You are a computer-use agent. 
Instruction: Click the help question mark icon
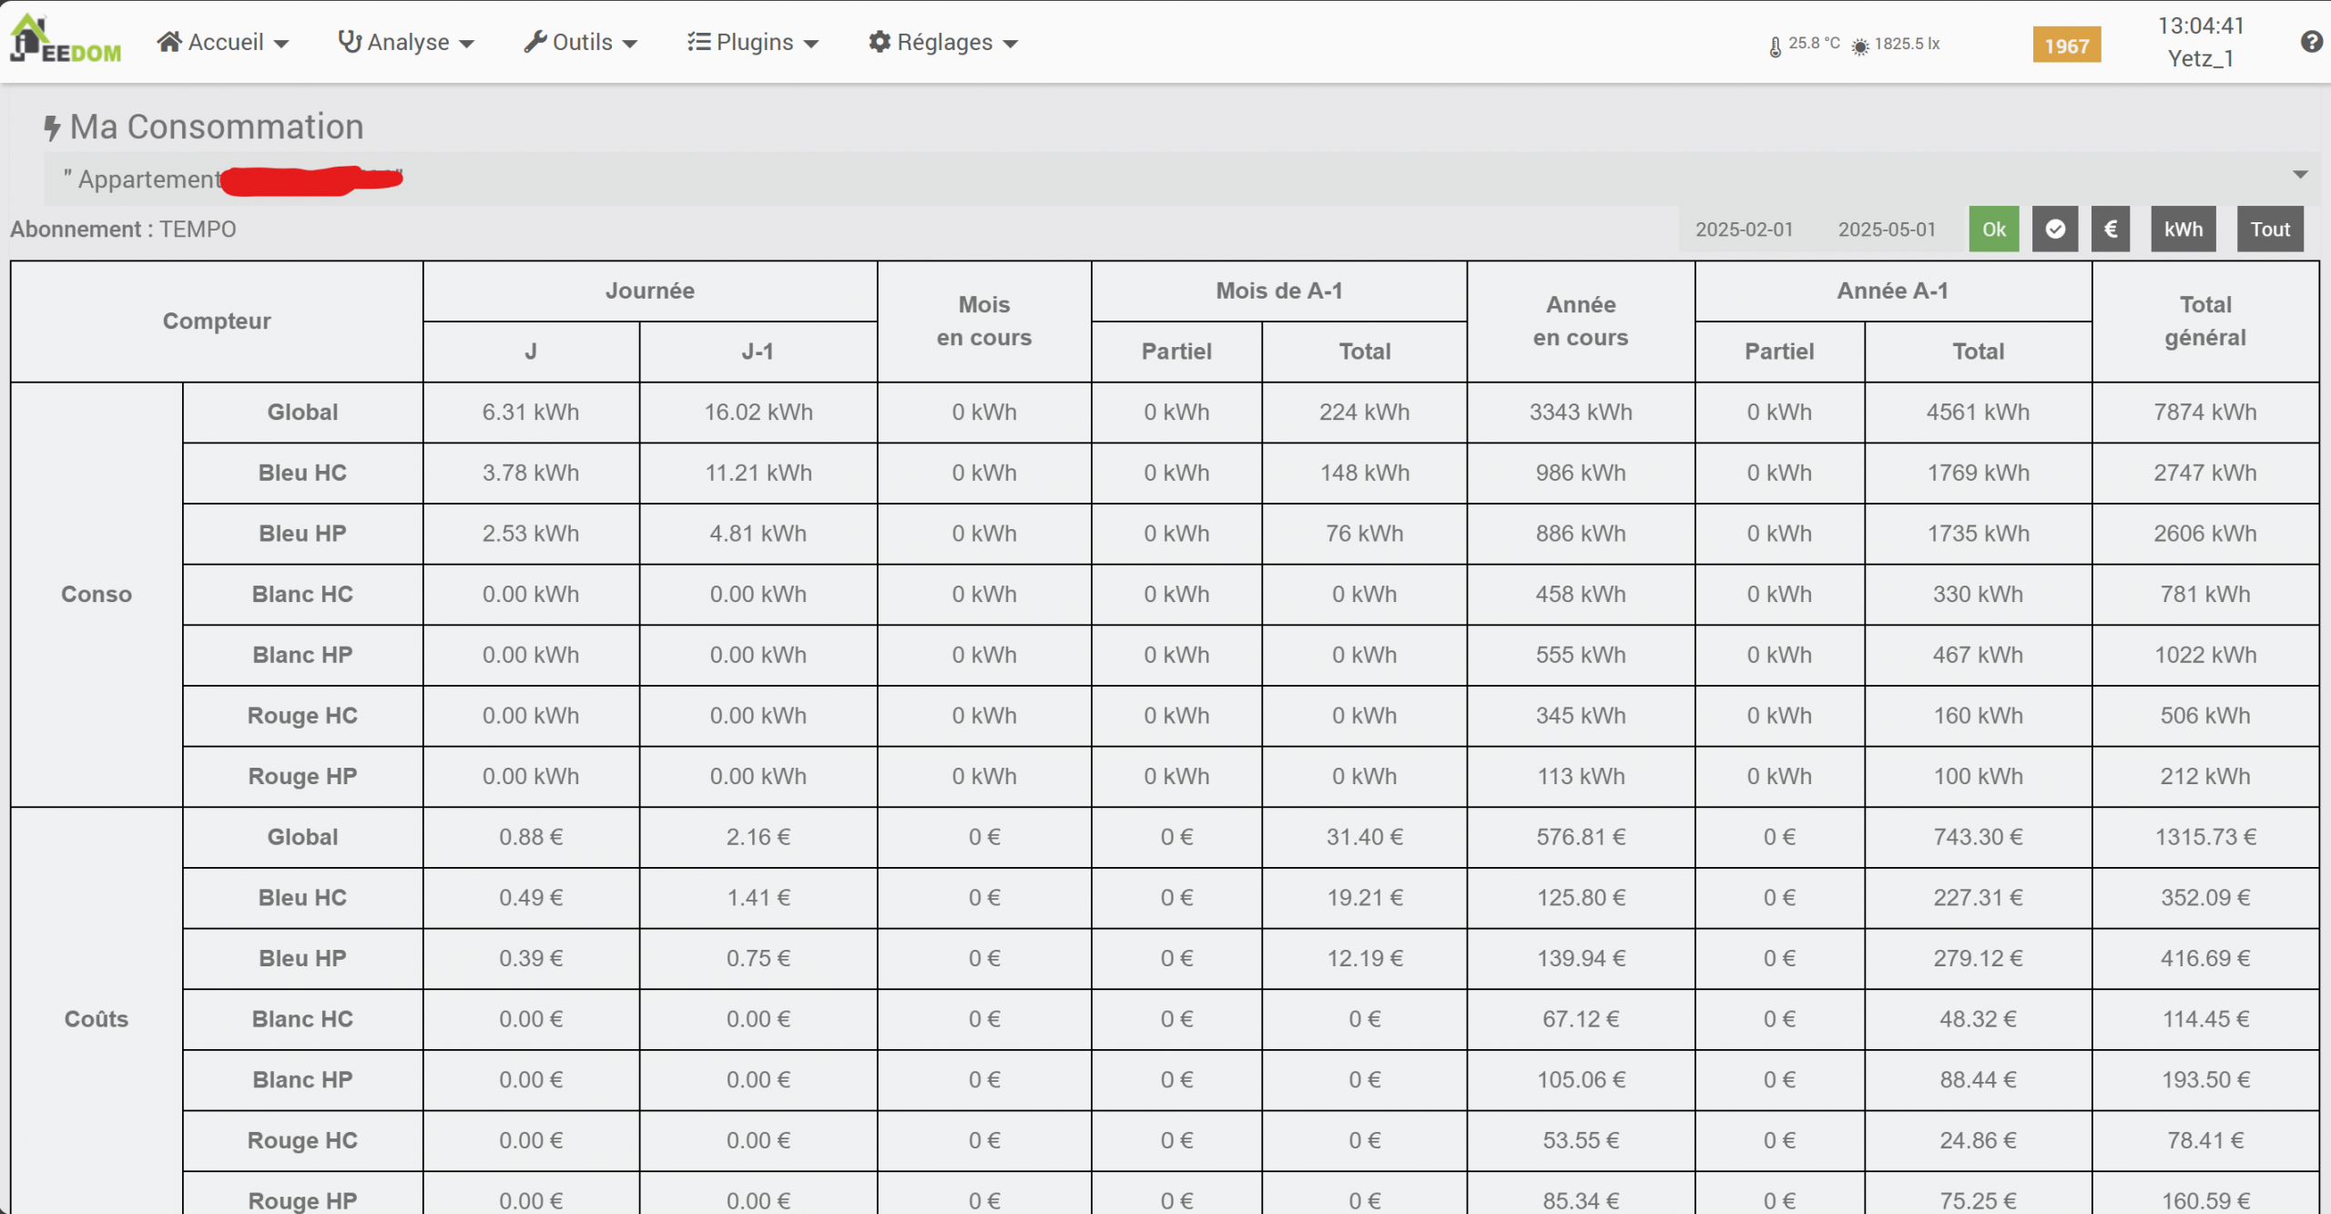2310,42
